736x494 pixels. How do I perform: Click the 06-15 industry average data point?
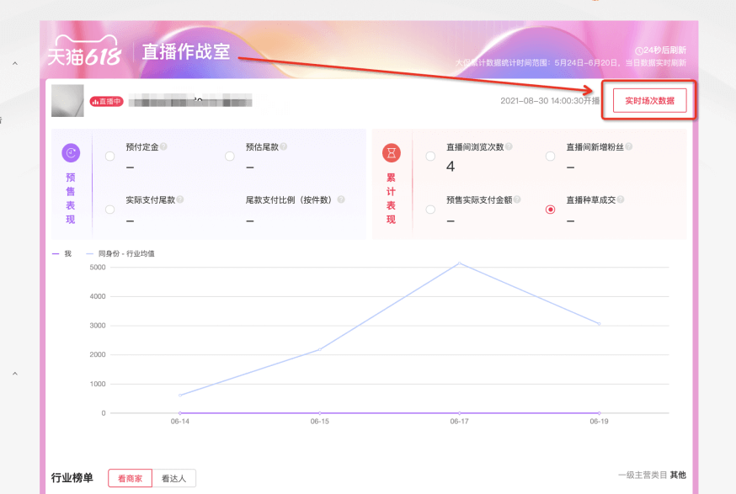[320, 349]
